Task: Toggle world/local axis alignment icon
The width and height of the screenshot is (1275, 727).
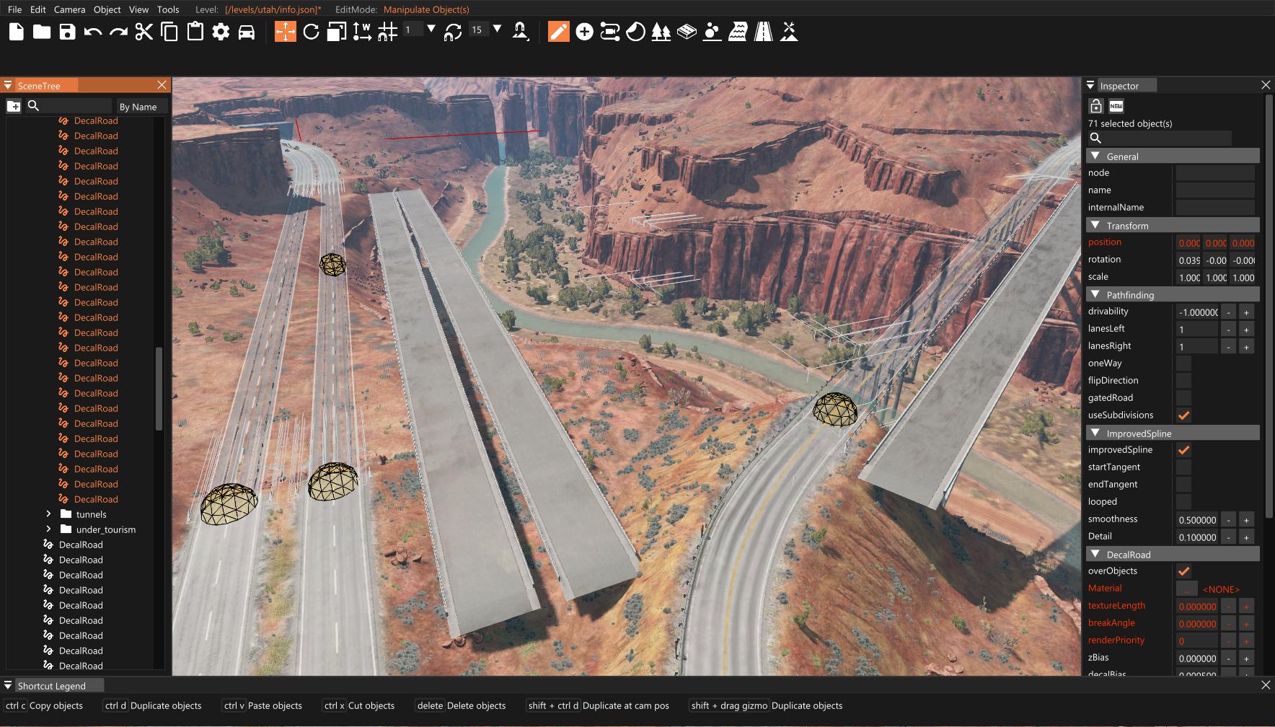Action: click(x=362, y=32)
